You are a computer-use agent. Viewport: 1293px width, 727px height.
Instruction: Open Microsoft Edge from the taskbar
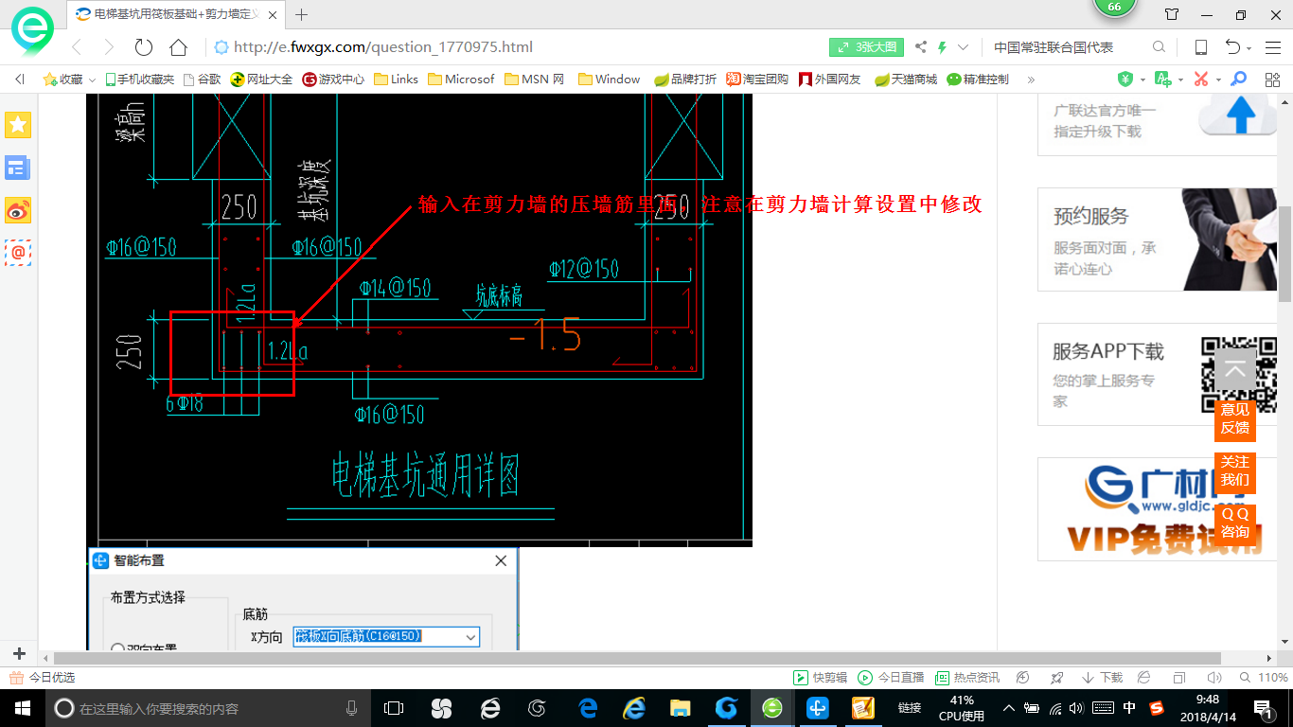click(x=587, y=708)
